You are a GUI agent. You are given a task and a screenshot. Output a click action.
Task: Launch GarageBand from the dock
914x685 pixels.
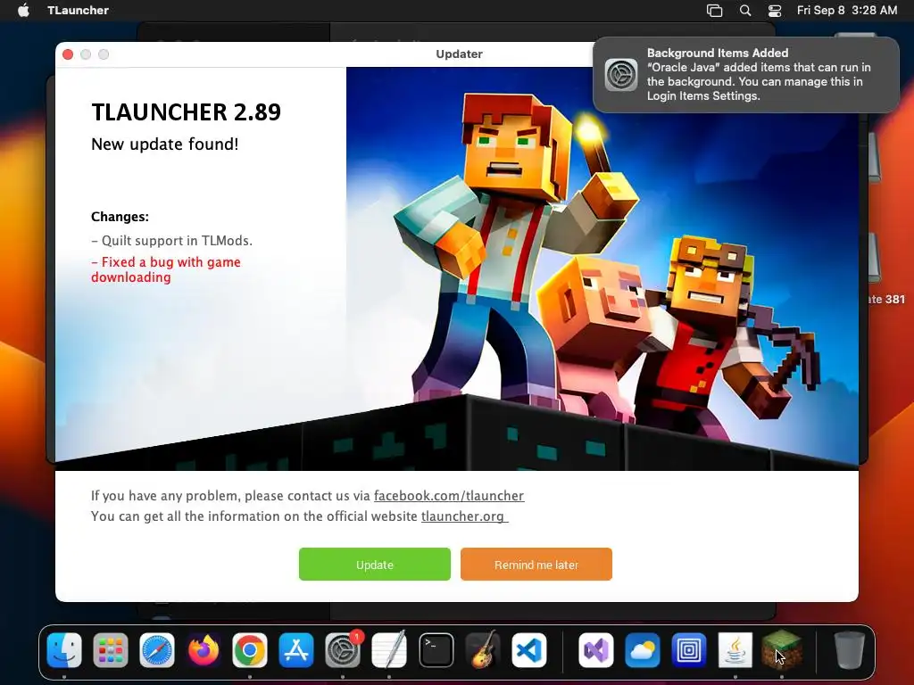point(483,650)
